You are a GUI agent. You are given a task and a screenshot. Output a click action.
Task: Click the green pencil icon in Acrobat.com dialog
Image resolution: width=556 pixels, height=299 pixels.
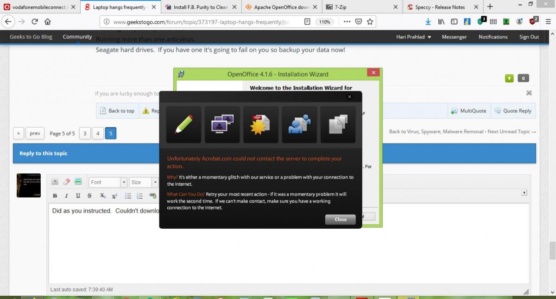pos(184,124)
